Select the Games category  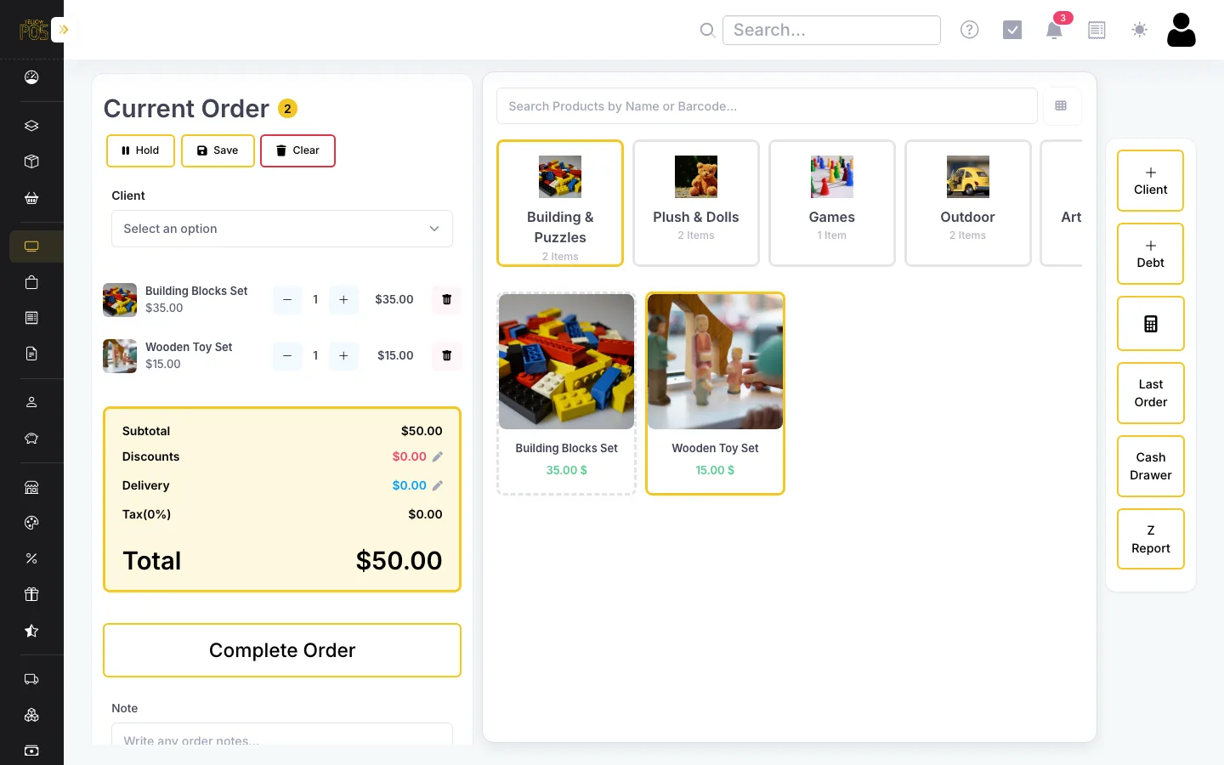[832, 203]
